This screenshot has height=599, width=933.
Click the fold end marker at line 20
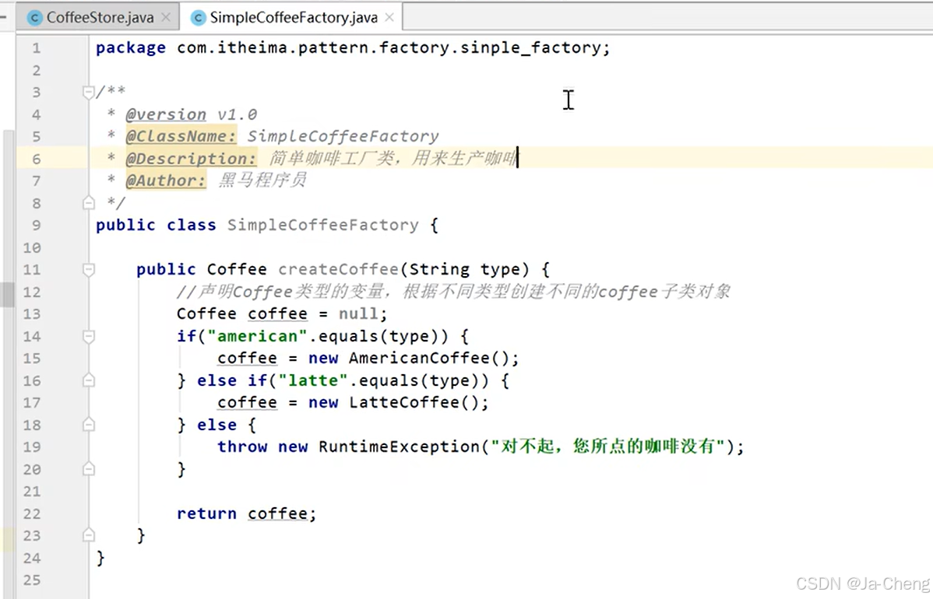[89, 469]
